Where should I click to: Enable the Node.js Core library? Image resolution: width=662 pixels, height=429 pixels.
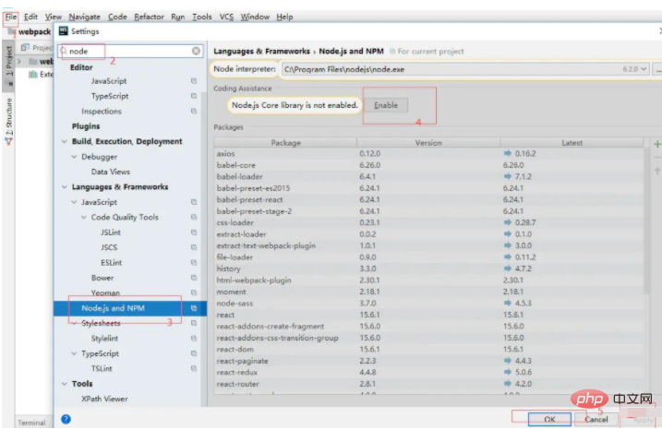pos(386,105)
